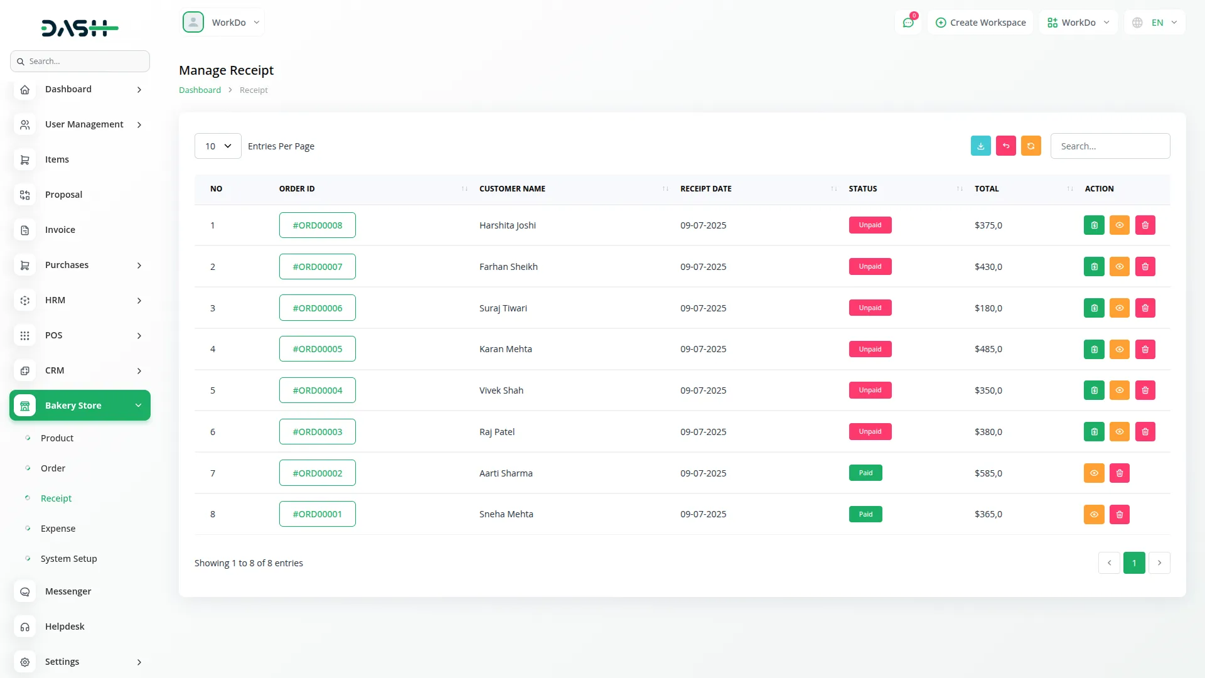Click the orange refresh icon
This screenshot has height=678, width=1205.
pos(1031,146)
